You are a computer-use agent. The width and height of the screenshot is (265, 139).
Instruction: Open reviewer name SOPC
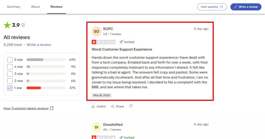(108, 29)
